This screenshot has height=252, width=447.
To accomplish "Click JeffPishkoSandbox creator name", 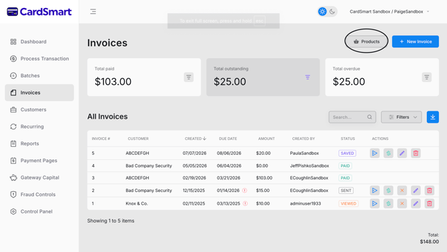I will (310, 166).
